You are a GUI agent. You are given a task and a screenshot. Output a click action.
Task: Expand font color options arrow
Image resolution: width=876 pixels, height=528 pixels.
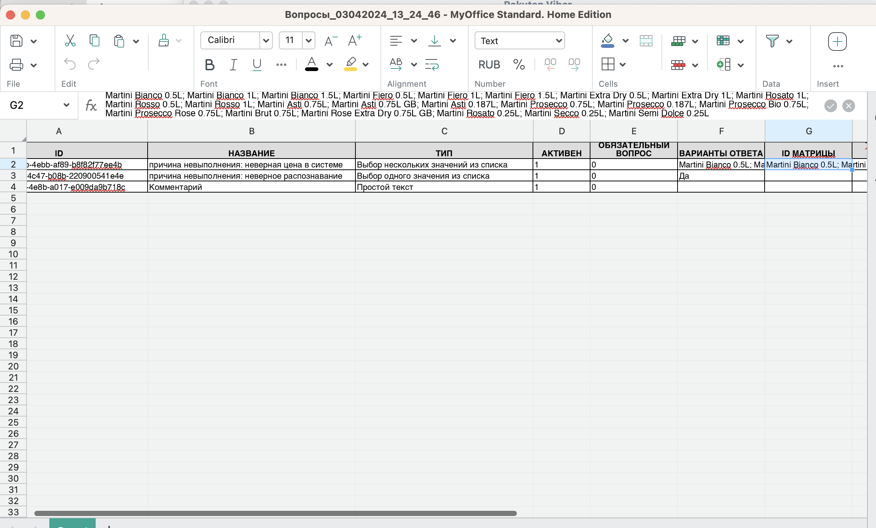[329, 65]
